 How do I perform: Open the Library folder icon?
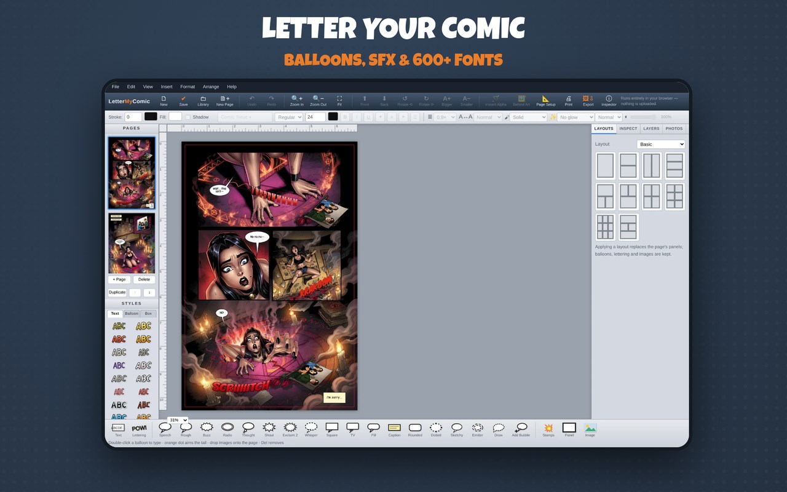tap(203, 101)
